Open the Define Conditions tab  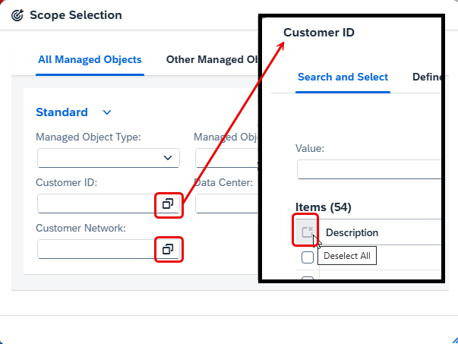coord(427,77)
